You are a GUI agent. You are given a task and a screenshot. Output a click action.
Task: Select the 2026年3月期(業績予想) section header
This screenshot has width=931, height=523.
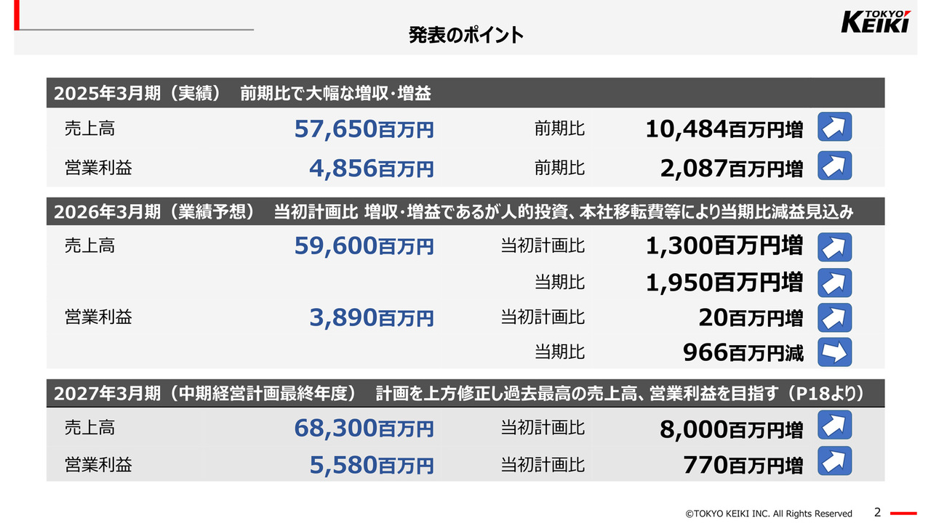point(465,211)
